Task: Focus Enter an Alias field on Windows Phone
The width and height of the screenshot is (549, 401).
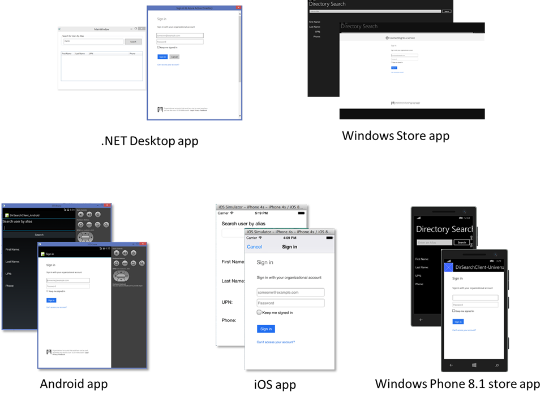Action: click(435, 242)
